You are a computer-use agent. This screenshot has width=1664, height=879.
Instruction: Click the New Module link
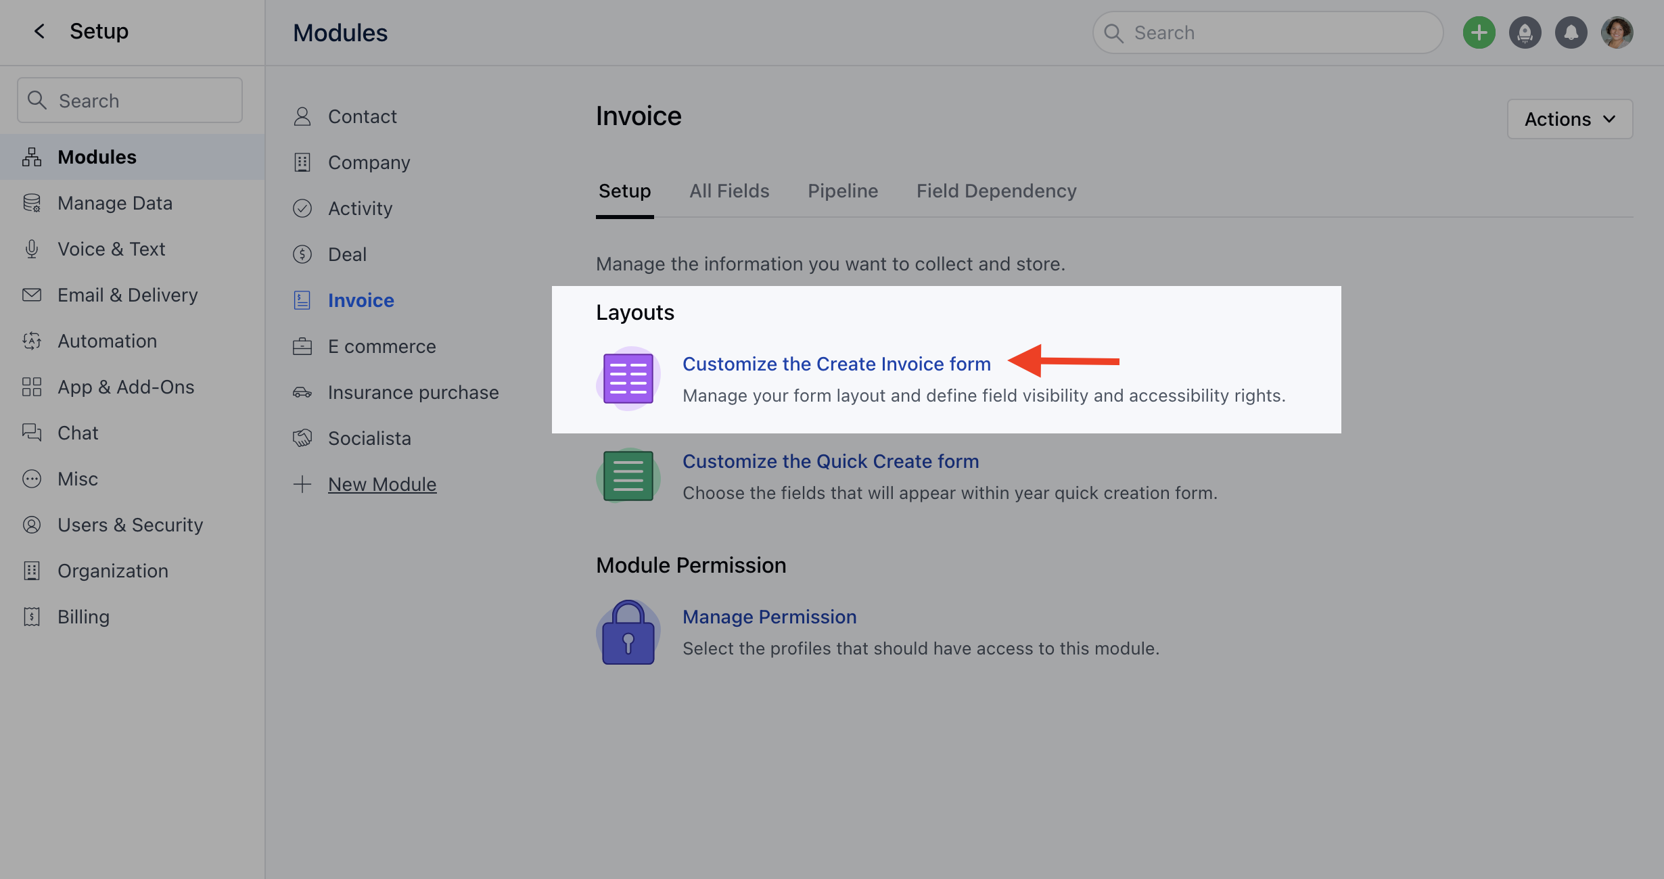click(x=382, y=484)
